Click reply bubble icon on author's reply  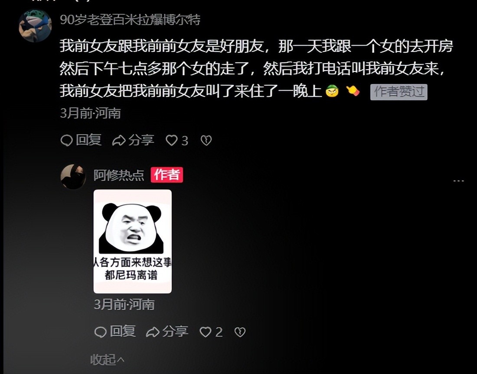click(x=101, y=332)
